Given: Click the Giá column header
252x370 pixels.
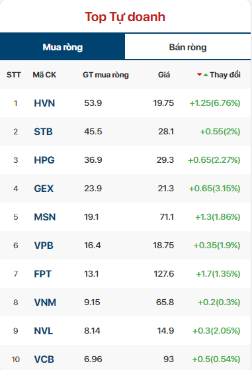Looking at the screenshot, I should [164, 75].
